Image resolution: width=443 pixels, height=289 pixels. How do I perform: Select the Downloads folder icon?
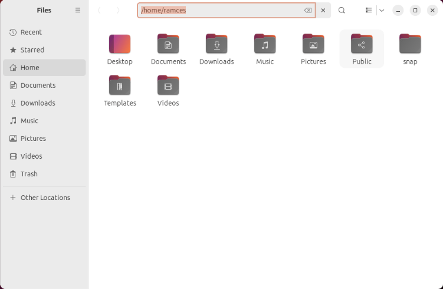[216, 44]
